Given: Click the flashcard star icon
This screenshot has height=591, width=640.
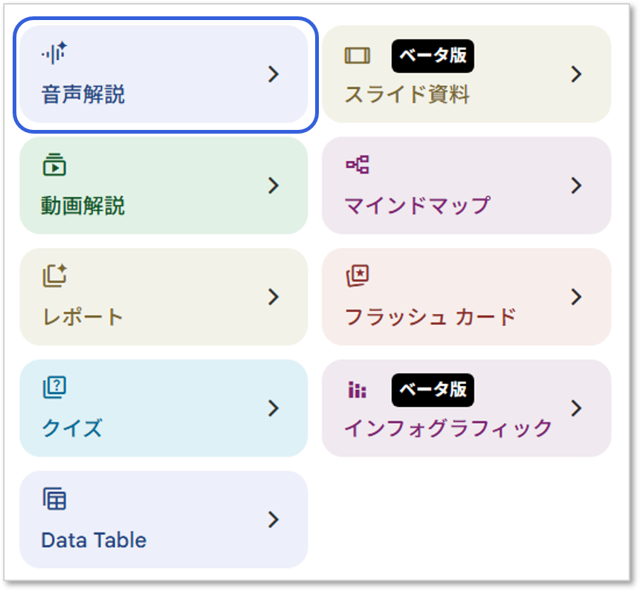Looking at the screenshot, I should (x=358, y=276).
